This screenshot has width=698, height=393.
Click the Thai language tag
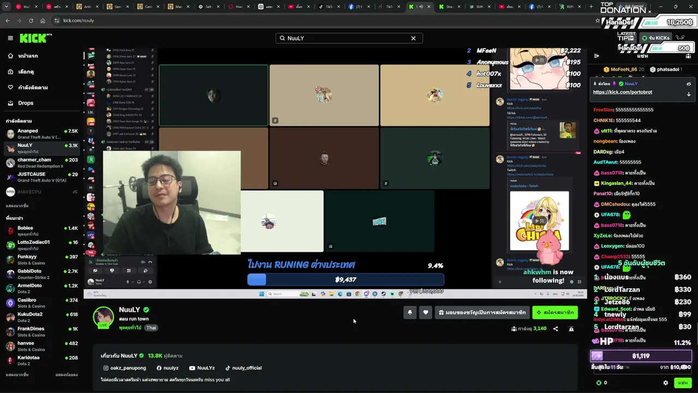151,327
